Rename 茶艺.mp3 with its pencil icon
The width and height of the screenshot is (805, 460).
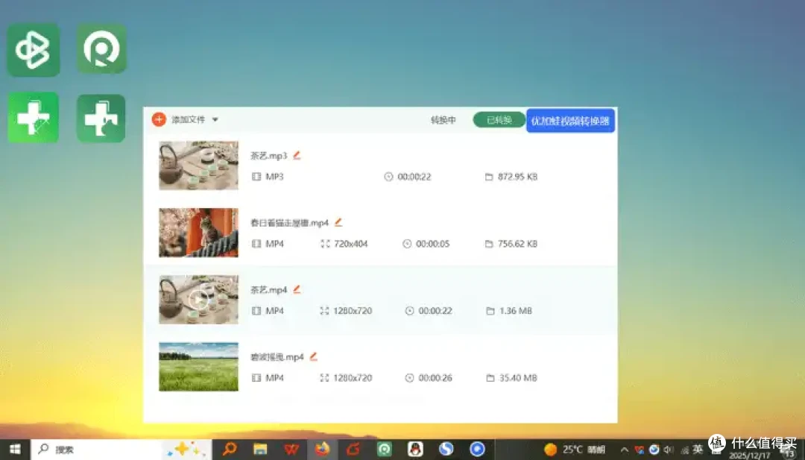coord(297,155)
